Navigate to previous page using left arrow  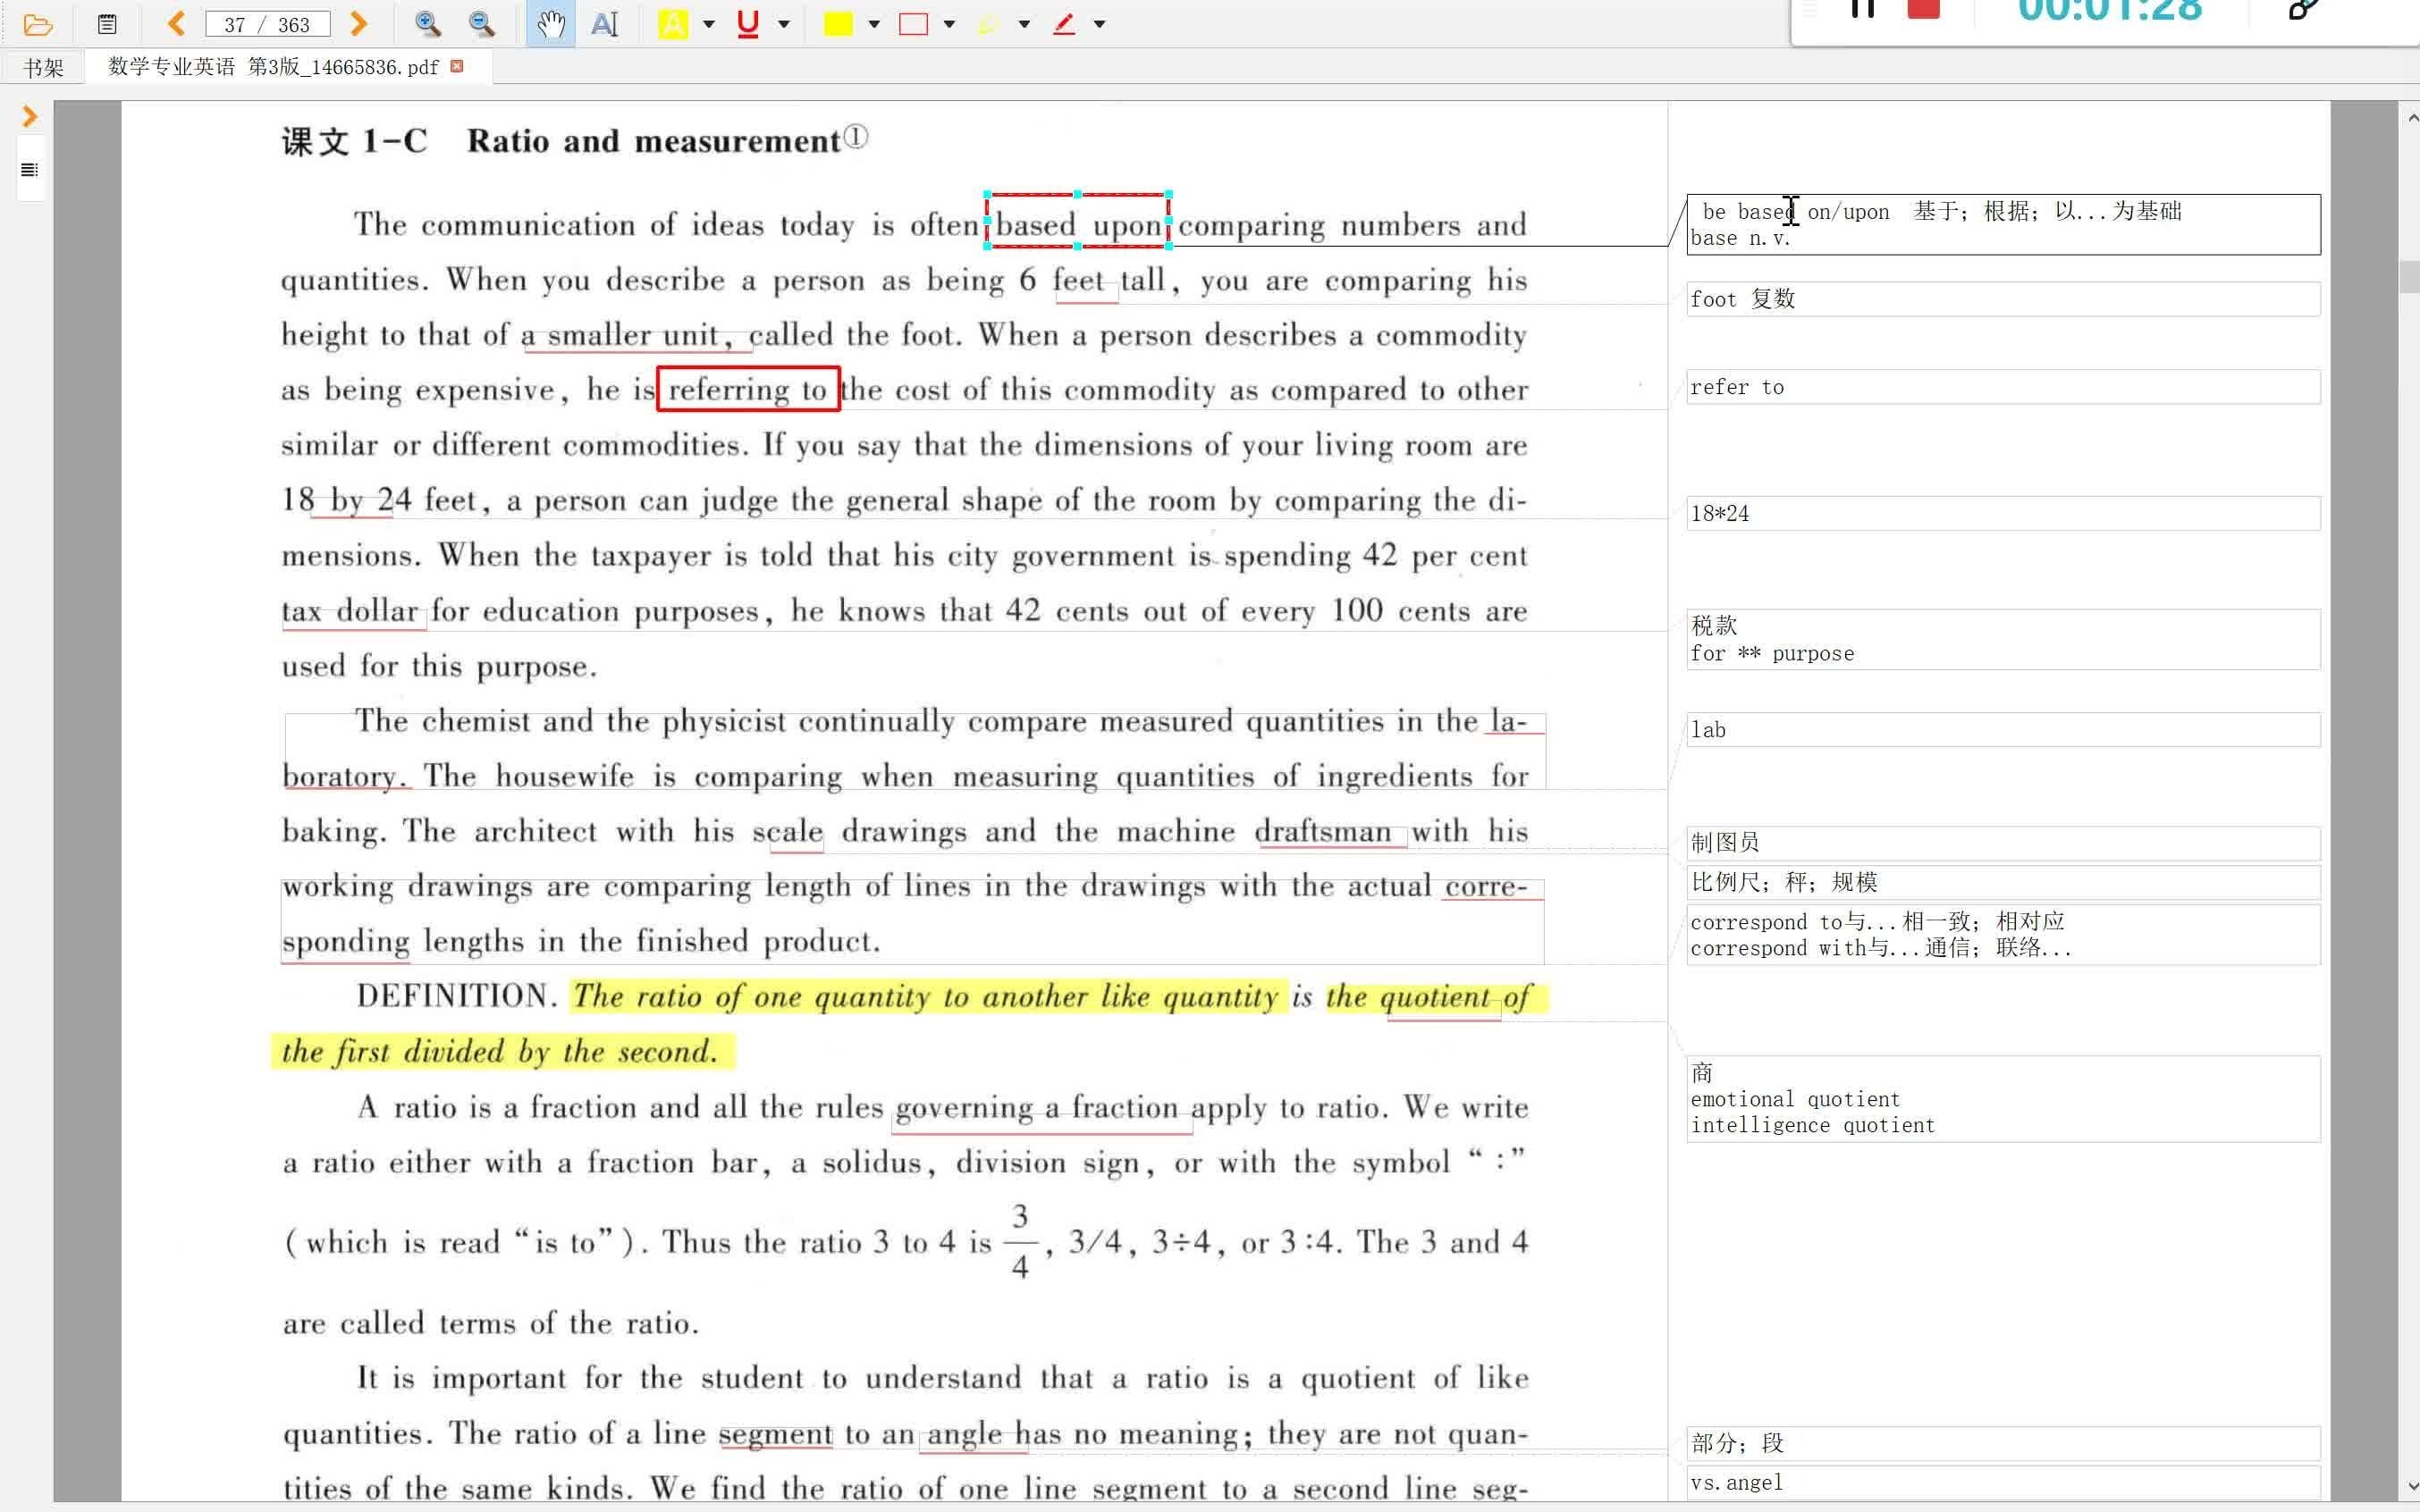pyautogui.click(x=173, y=22)
